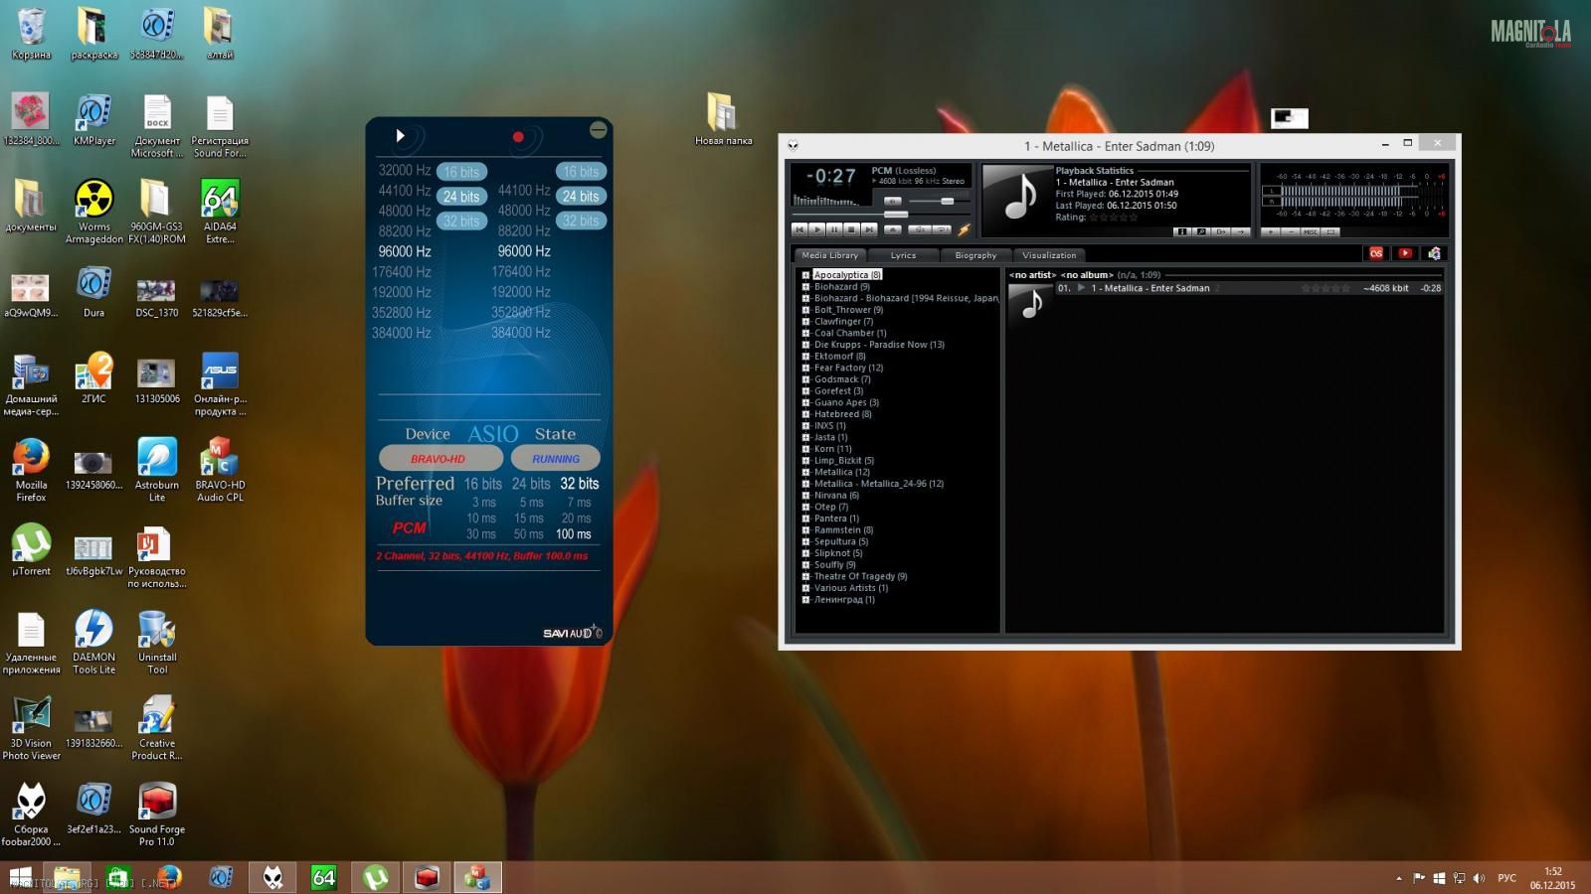
Task: Click the RUNNING state button
Action: pos(555,458)
